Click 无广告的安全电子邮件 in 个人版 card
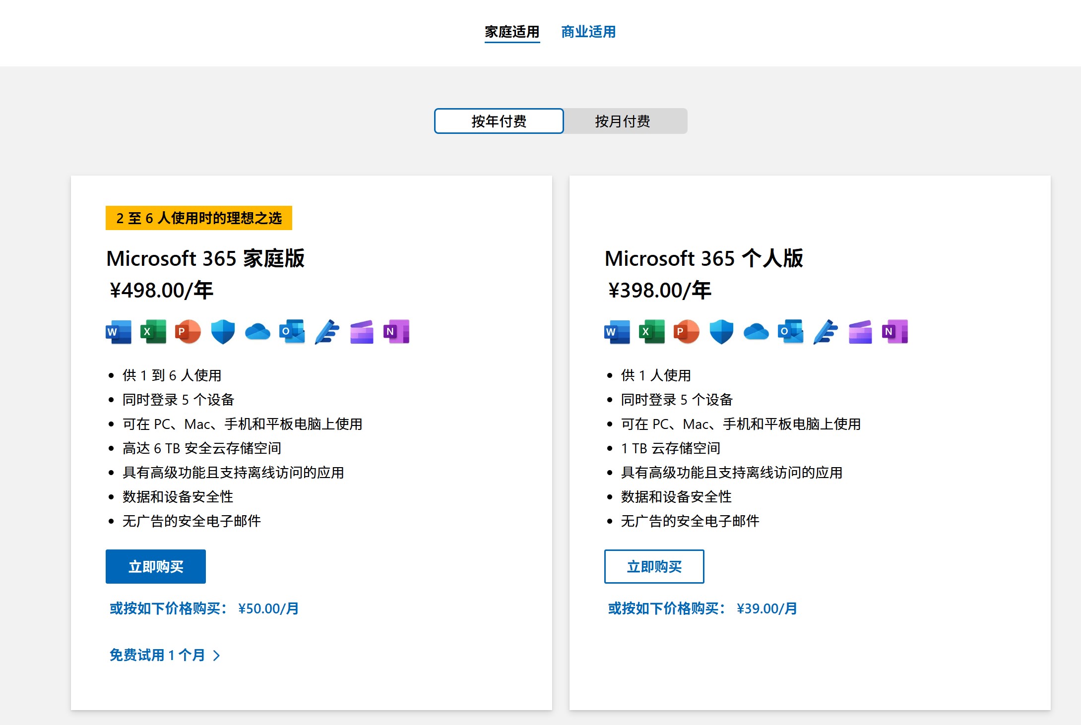This screenshot has height=725, width=1081. [x=690, y=521]
